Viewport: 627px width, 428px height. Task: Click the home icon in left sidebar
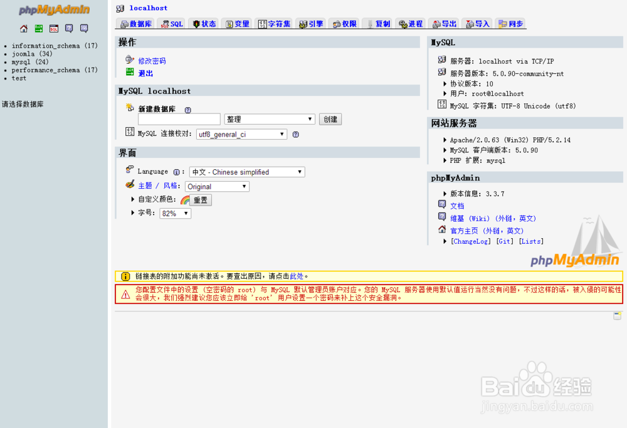point(24,28)
